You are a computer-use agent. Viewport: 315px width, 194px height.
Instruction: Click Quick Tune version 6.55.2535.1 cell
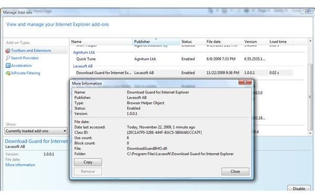255,59
